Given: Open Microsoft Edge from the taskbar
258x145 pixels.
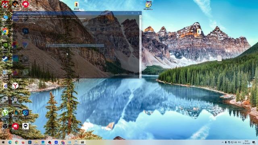Looking at the screenshot, I should tap(10, 142).
